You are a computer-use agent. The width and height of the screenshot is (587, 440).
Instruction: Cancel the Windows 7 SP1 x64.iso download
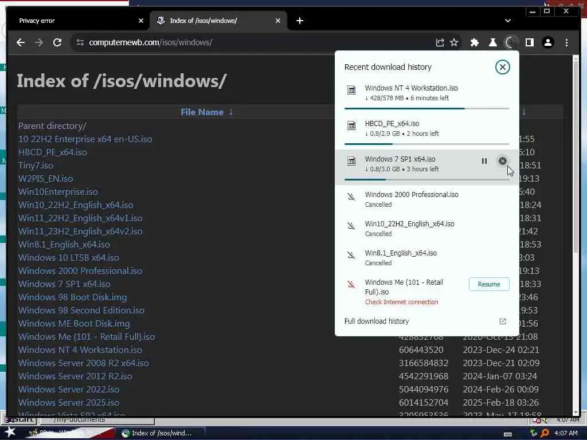coord(502,161)
